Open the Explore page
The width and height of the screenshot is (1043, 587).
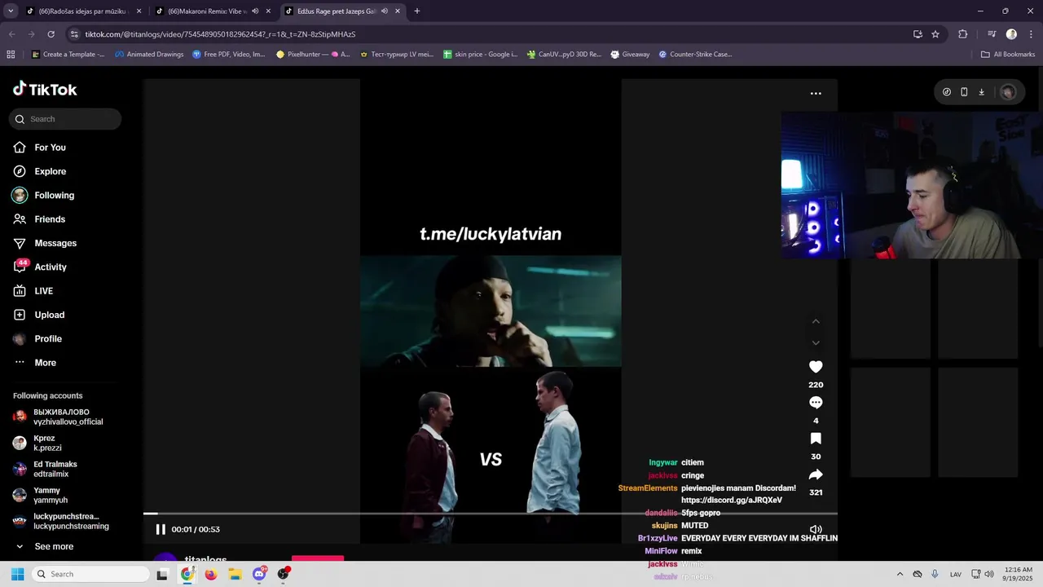[x=39, y=171]
